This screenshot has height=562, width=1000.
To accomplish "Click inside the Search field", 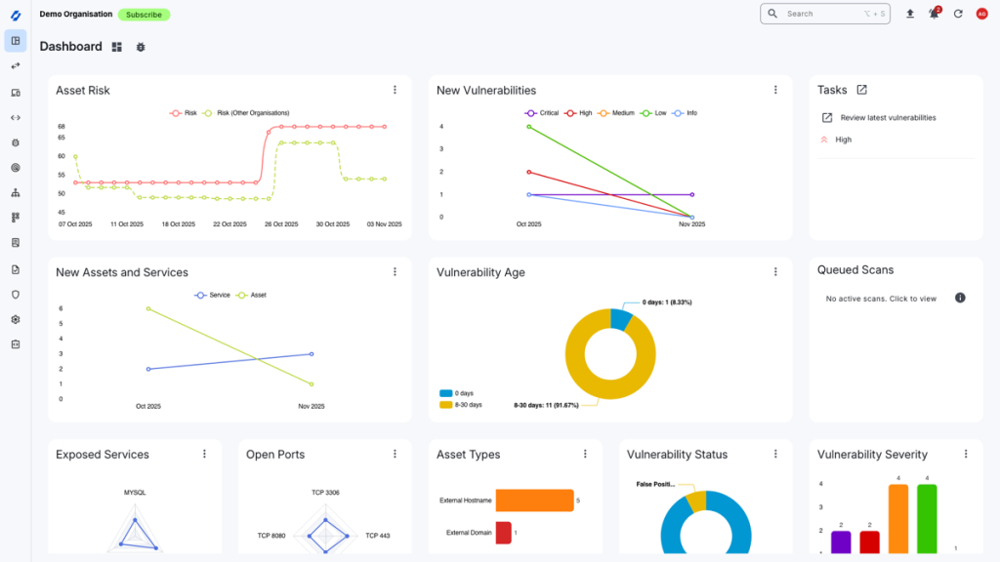I will [825, 14].
